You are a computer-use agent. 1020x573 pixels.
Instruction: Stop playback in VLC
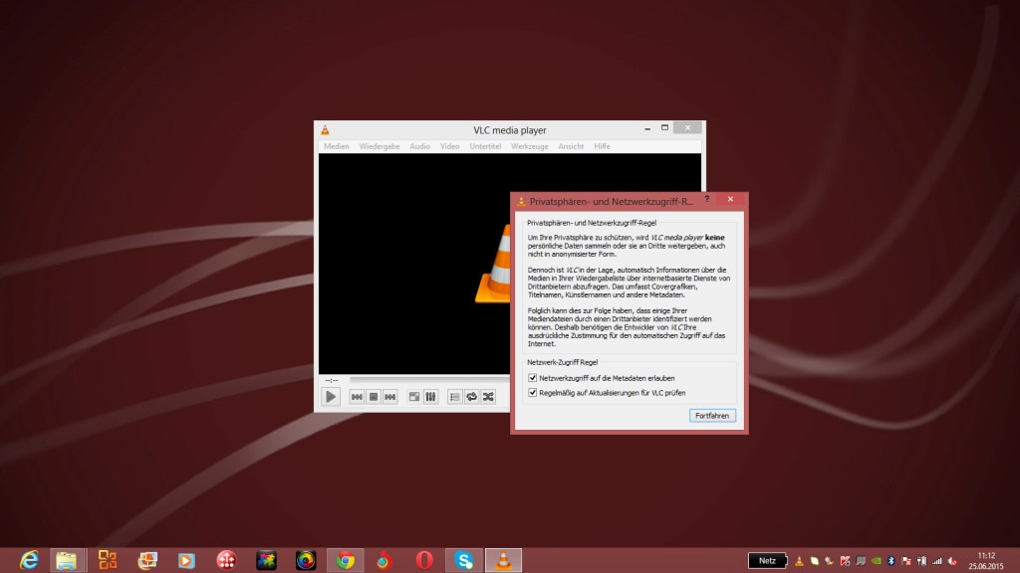[374, 397]
